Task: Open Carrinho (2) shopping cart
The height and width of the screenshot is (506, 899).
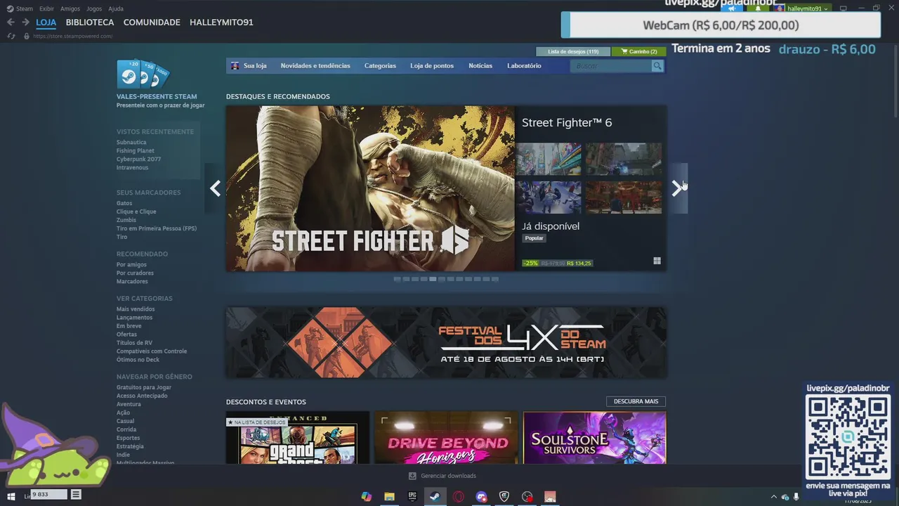Action: (x=638, y=51)
